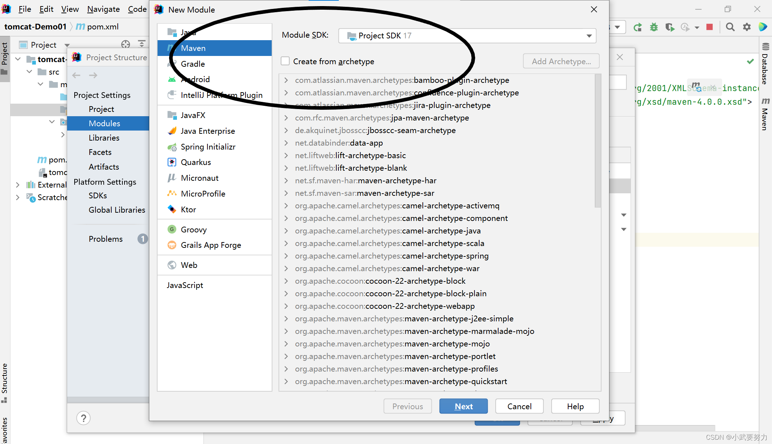The image size is (772, 444).
Task: Open the Maven side tool tab
Action: coord(765,115)
